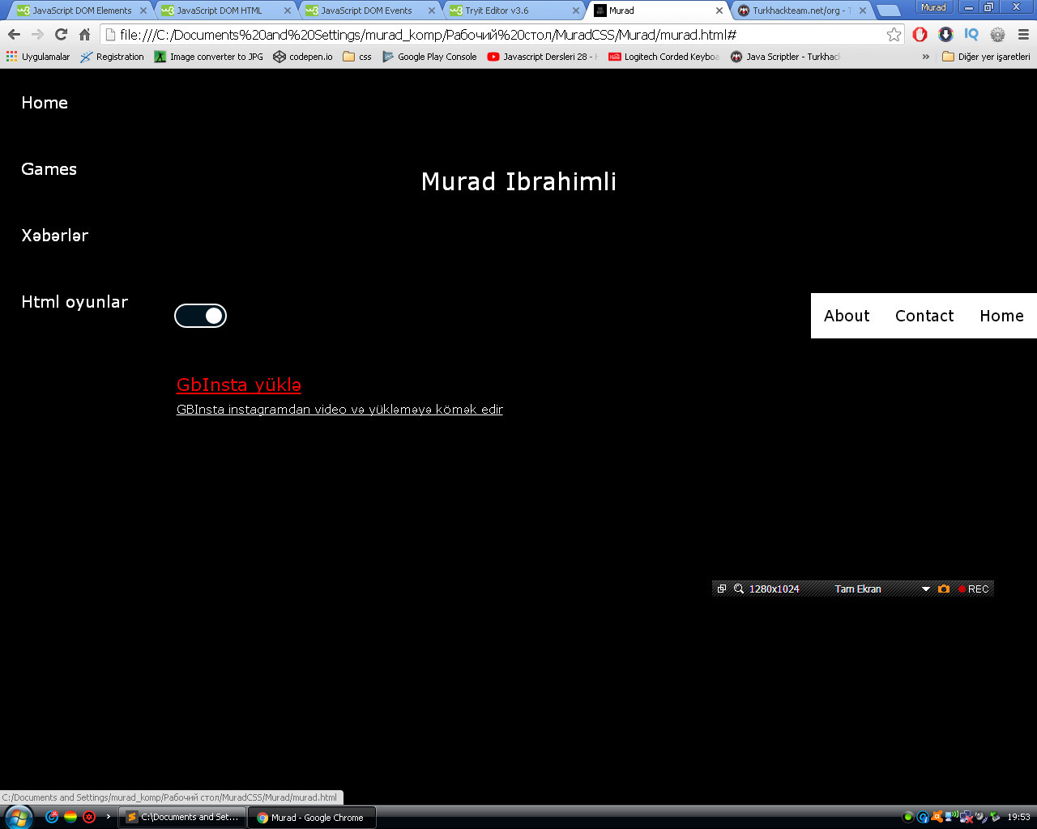The image size is (1037, 829).
Task: Bookmark this page with the star icon
Action: tap(894, 35)
